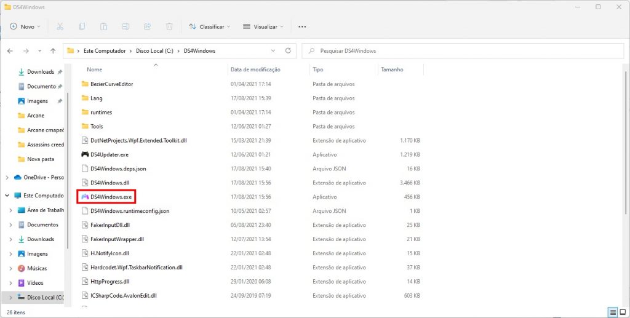Screen dimensions: 630x318
Task: Select HttpProgress.dll file
Action: pos(110,281)
